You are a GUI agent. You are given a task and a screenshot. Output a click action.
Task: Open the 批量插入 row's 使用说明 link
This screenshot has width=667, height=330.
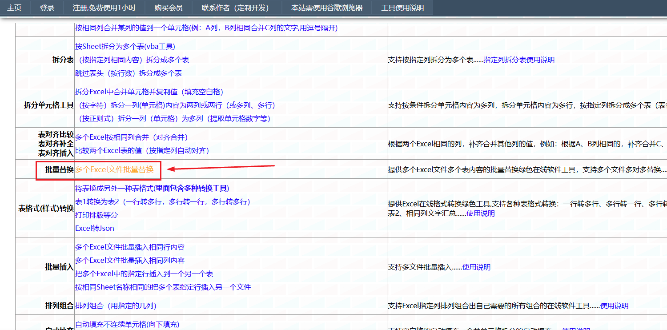coord(477,267)
